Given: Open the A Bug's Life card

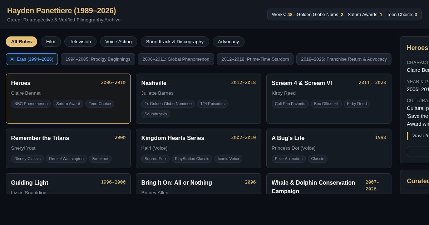Looking at the screenshot, I should coord(329,149).
